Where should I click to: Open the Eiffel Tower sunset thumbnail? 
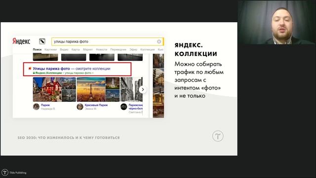point(91,89)
